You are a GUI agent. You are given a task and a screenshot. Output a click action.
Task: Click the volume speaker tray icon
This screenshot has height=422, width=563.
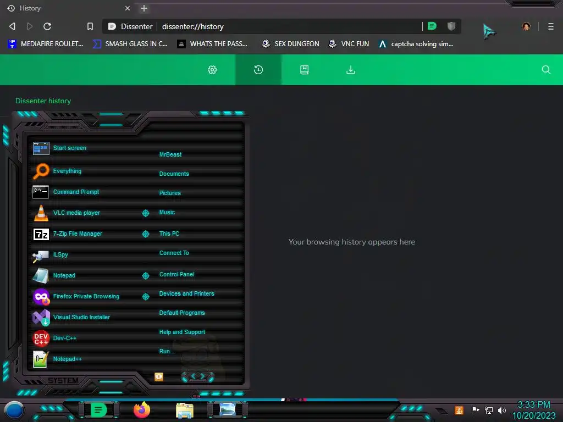coord(501,410)
